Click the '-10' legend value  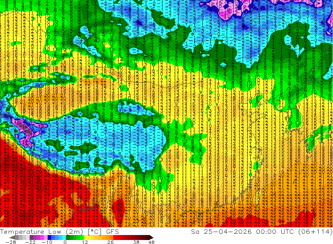(47, 242)
